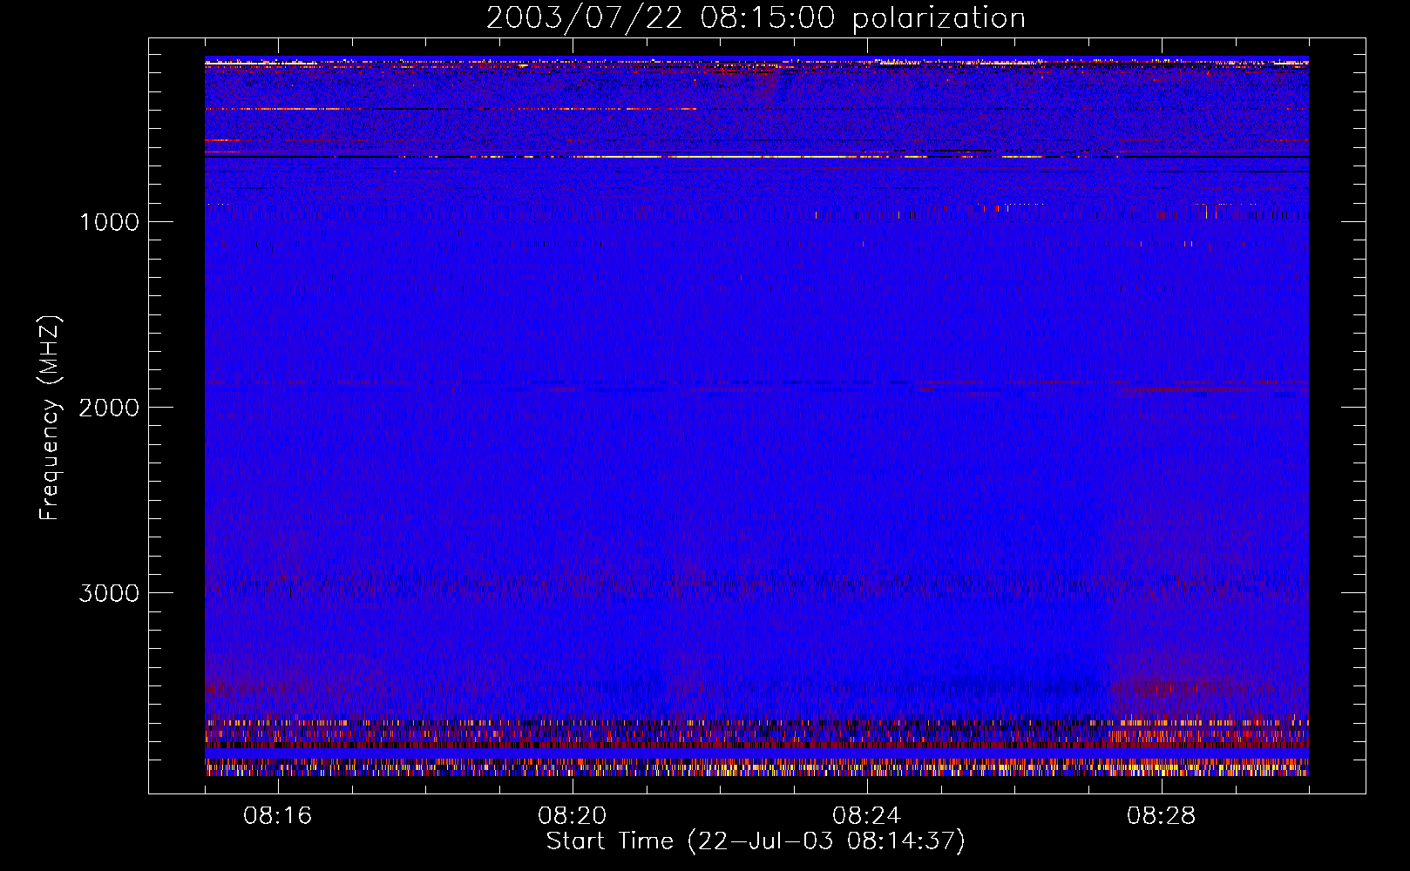Click the 08:24 time tick label

point(867,816)
